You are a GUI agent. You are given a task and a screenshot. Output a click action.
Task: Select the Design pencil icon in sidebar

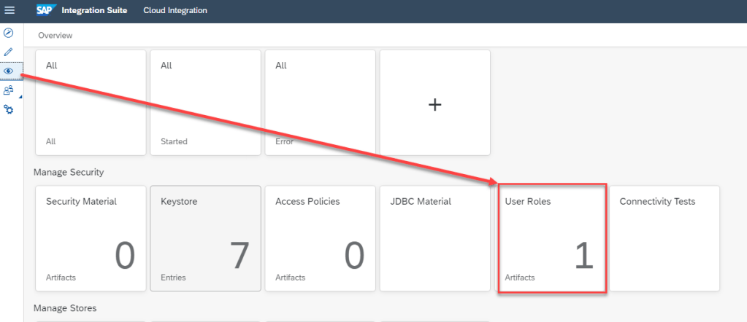point(9,52)
